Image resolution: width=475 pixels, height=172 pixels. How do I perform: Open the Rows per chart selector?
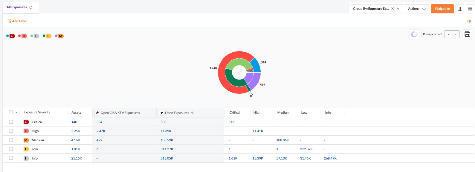tap(452, 34)
